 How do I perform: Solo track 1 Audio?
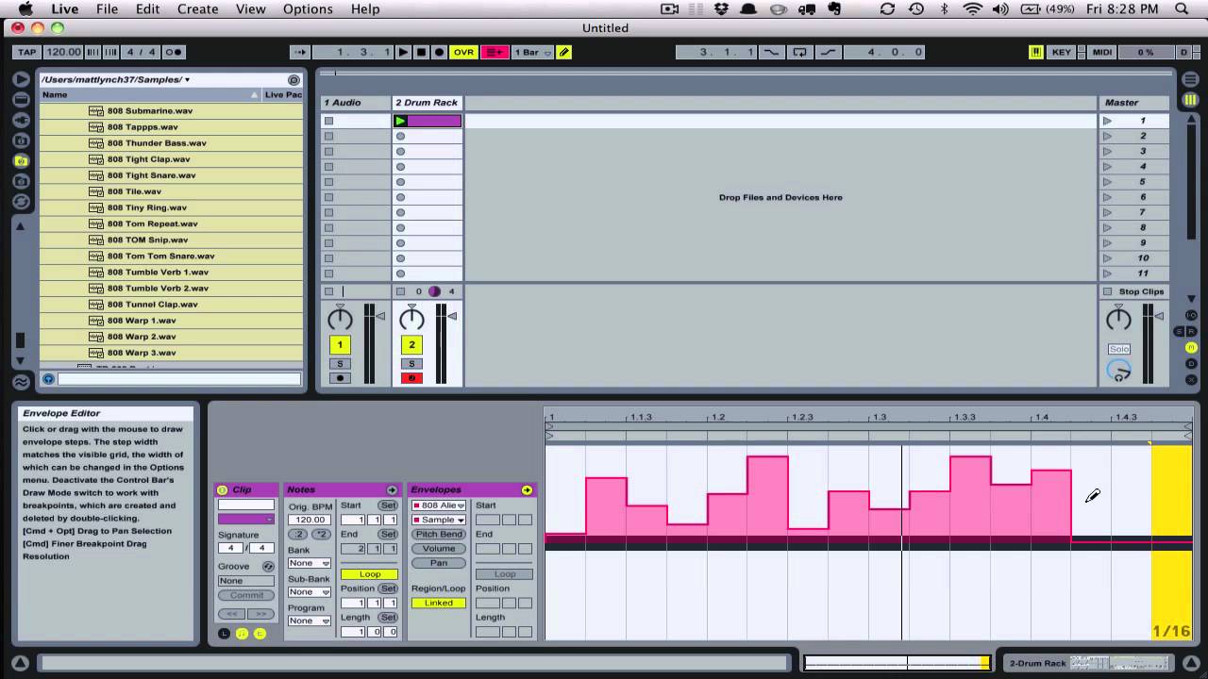click(340, 363)
